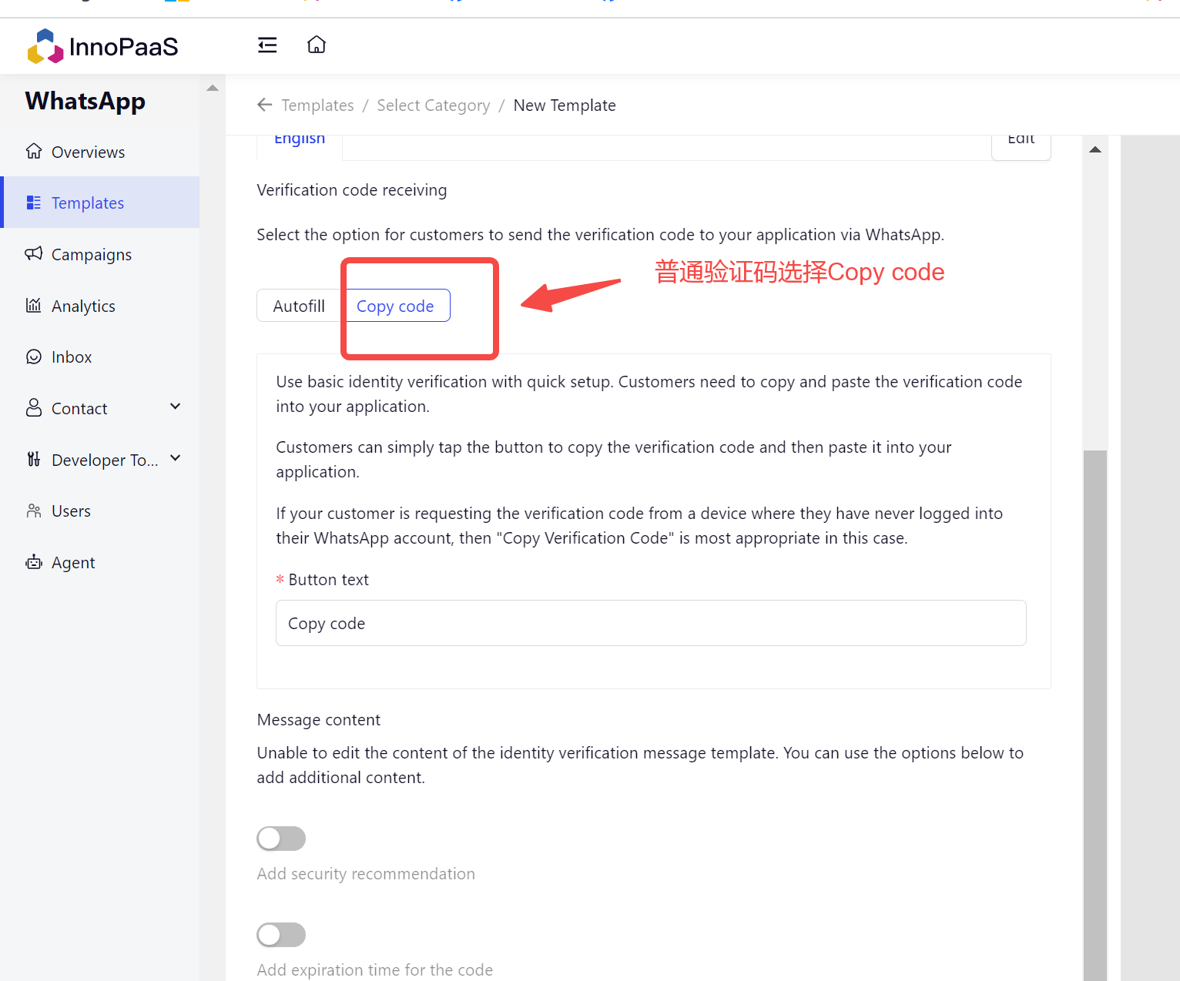Viewport: 1180px width, 981px height.
Task: Expand the Contact submenu chevron
Action: click(176, 407)
